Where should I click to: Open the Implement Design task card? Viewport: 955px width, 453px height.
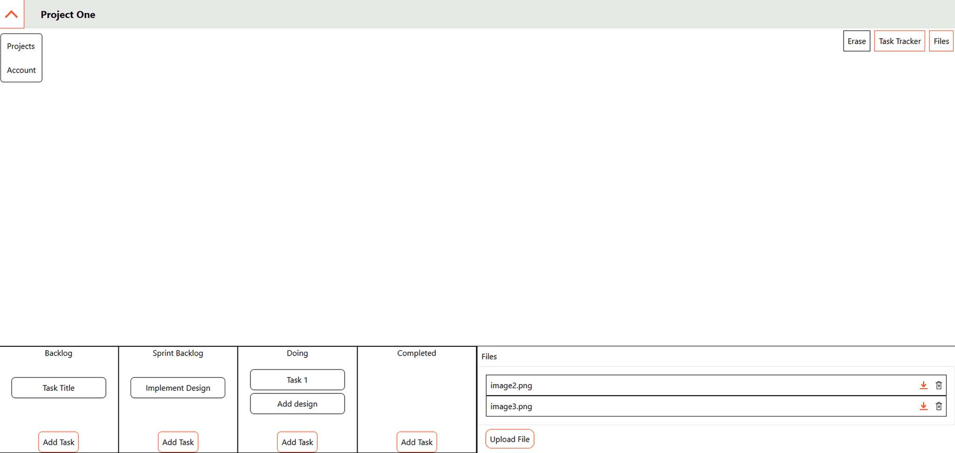coord(178,388)
